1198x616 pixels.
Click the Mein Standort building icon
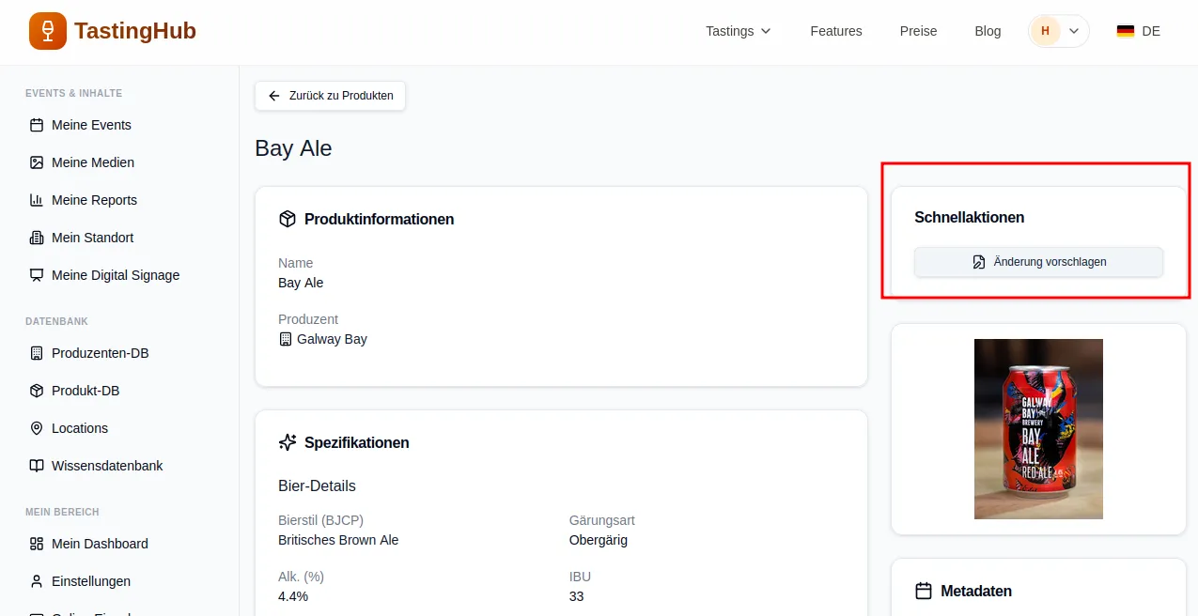point(37,238)
